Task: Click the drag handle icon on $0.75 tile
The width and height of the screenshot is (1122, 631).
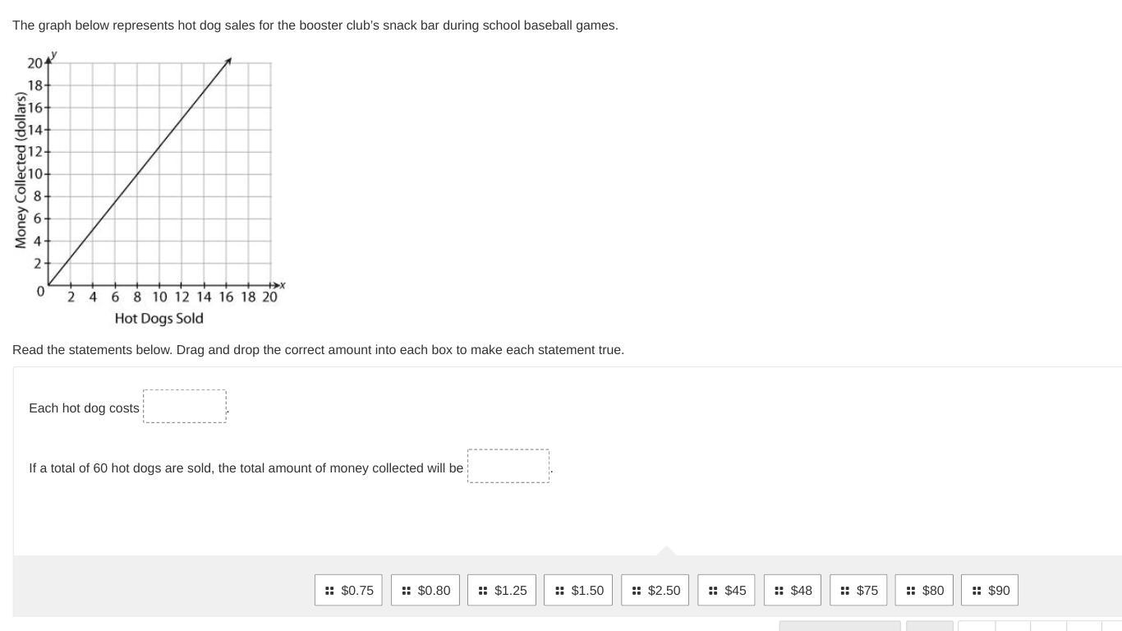Action: tap(329, 591)
